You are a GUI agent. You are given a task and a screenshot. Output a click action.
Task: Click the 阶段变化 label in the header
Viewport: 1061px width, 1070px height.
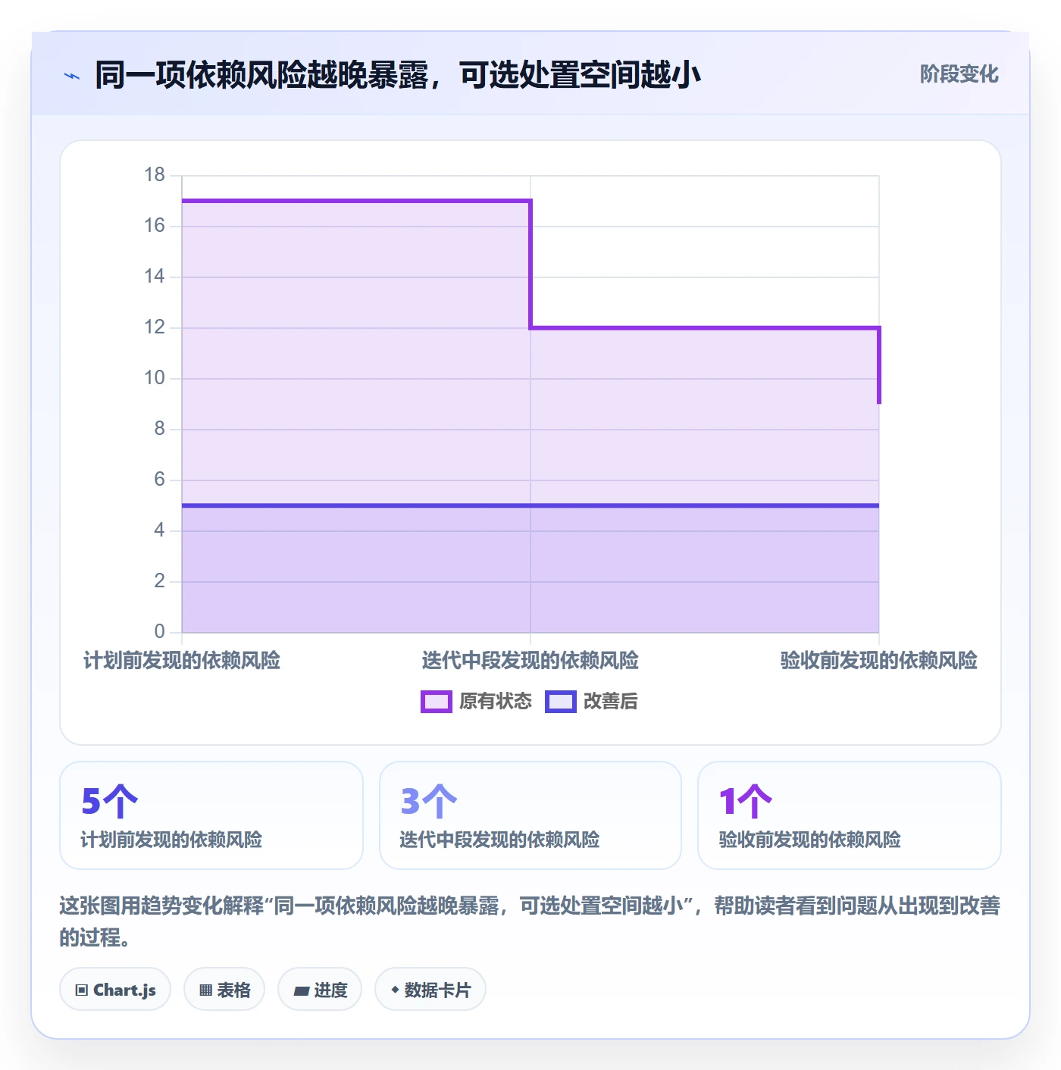point(959,74)
